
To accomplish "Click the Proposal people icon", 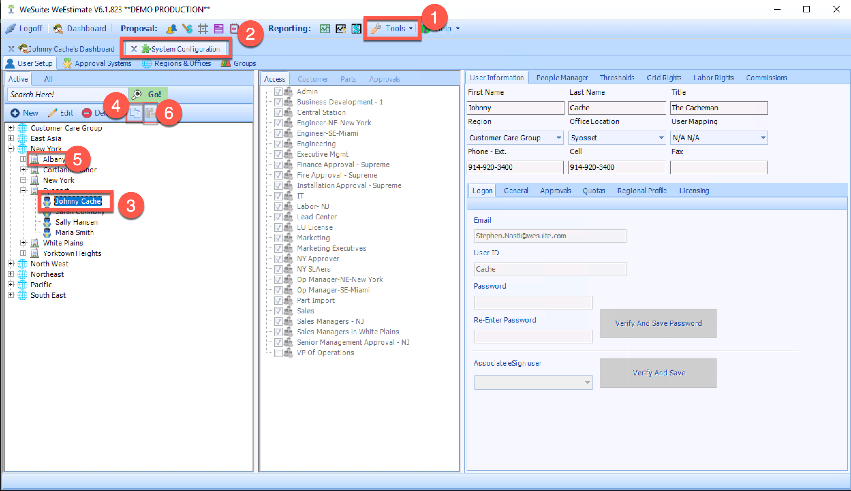I will [172, 29].
